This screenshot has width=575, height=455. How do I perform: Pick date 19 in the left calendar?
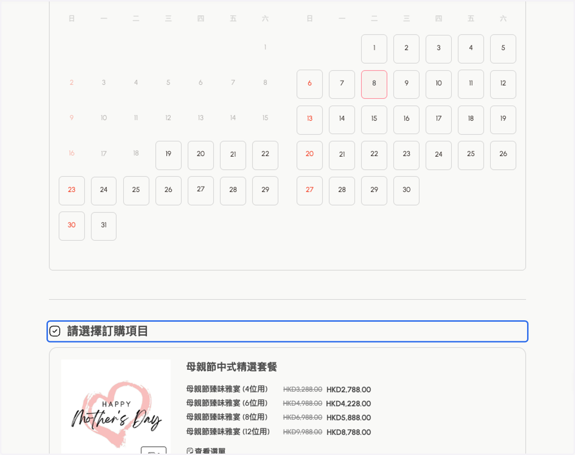coord(168,155)
